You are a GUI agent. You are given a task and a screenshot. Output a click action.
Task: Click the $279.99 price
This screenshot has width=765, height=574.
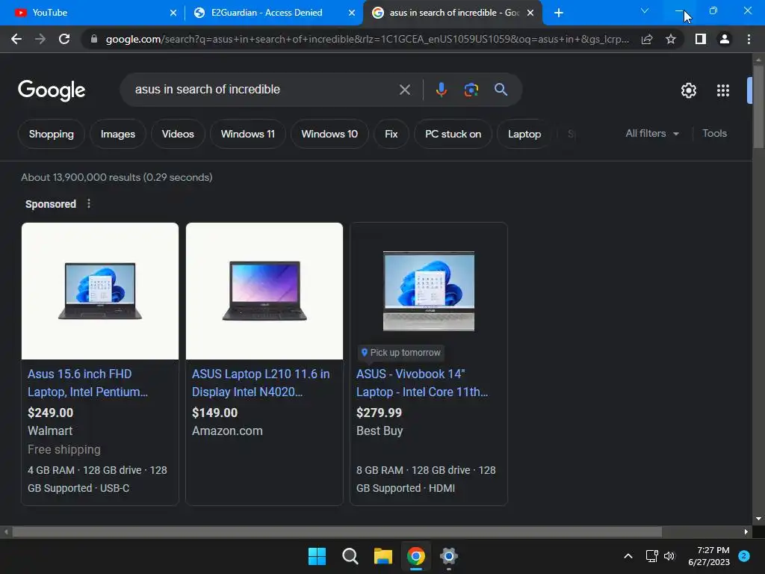pyautogui.click(x=379, y=413)
